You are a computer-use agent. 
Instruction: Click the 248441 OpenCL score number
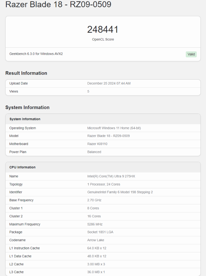(103, 30)
